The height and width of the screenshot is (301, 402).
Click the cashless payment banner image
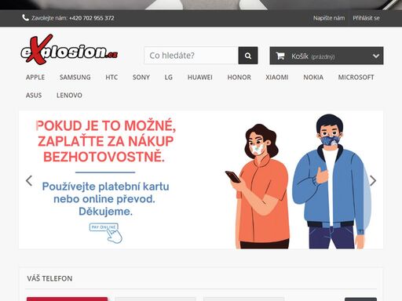tap(201, 180)
